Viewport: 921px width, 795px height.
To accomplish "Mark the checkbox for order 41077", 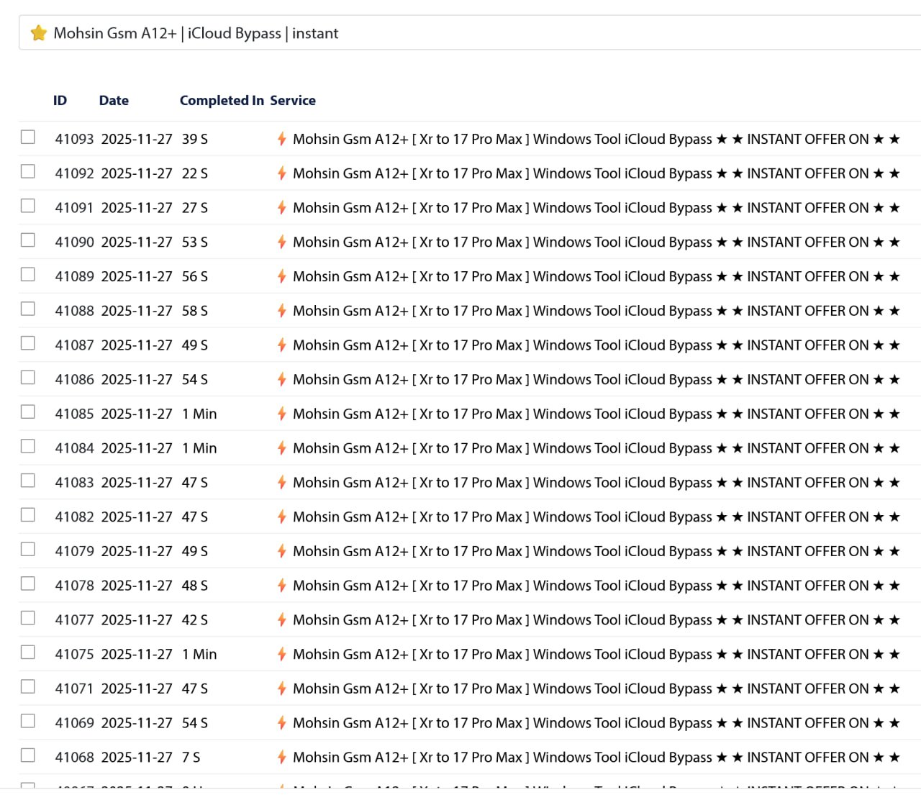I will pyautogui.click(x=28, y=618).
